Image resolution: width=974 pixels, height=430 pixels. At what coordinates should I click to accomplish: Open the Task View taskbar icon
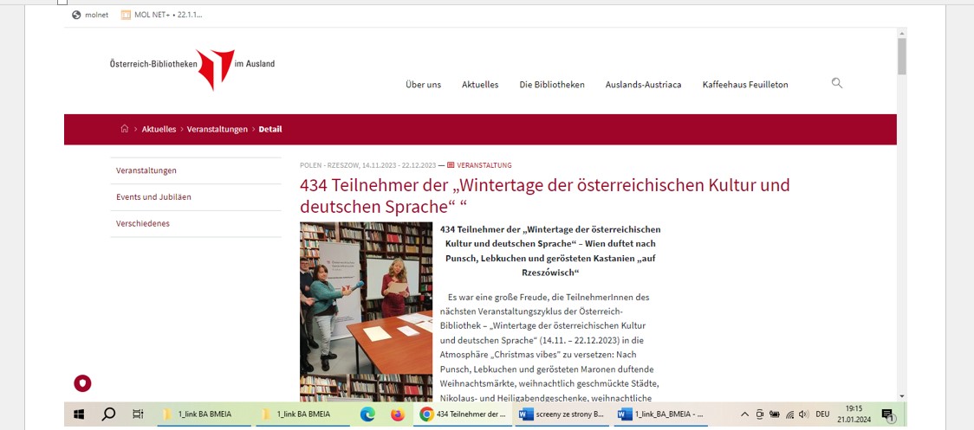138,414
